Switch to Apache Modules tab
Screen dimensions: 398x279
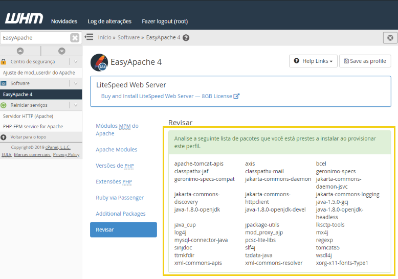tap(117, 150)
